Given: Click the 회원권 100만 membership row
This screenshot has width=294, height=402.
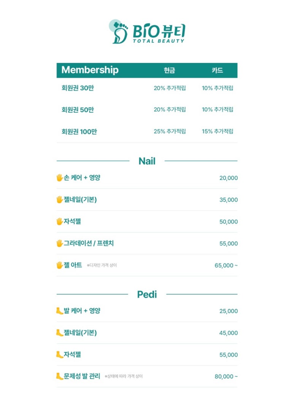Looking at the screenshot, I should click(147, 131).
